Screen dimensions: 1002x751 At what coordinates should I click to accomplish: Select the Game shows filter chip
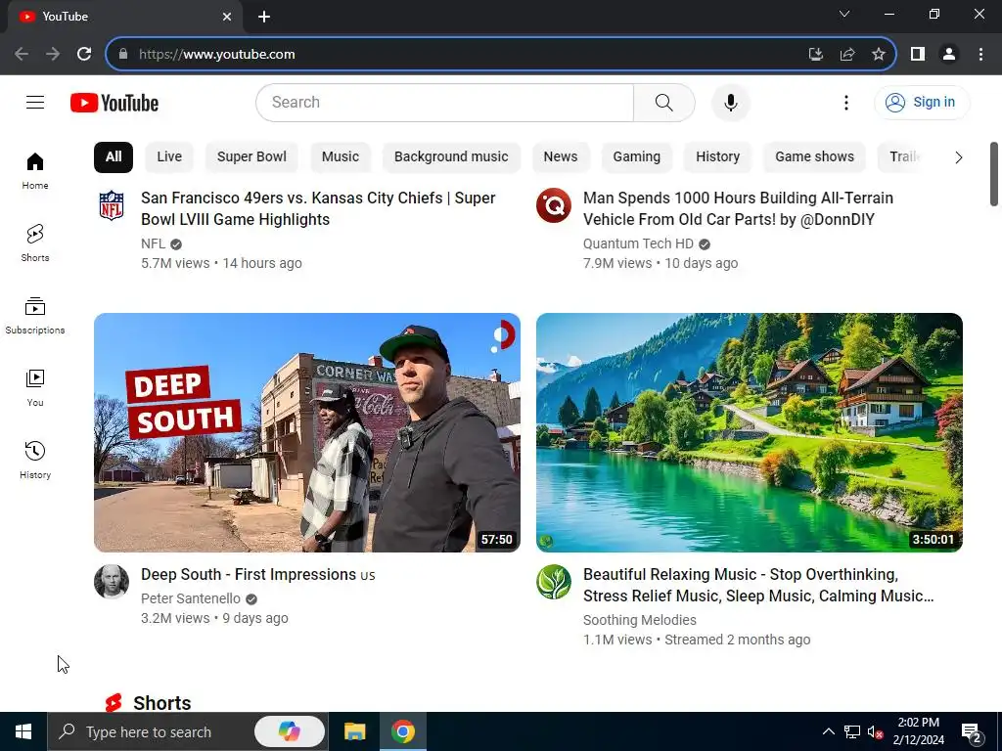(814, 157)
